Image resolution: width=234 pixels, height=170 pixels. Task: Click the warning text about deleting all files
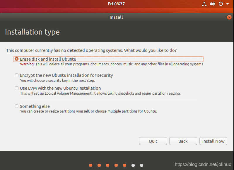112,64
